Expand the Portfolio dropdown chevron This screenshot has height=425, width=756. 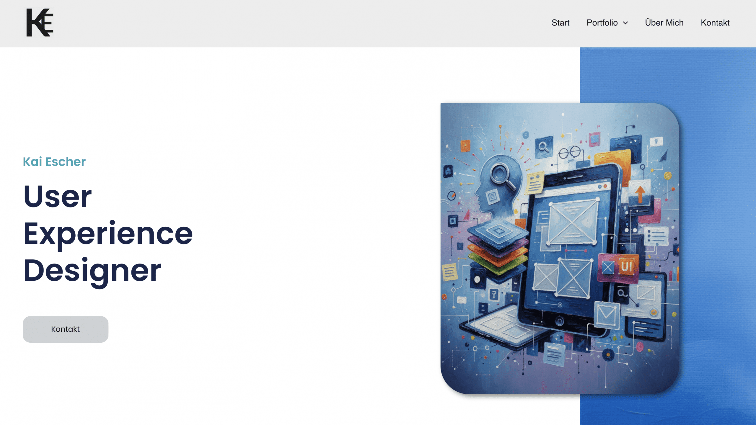[x=625, y=23]
